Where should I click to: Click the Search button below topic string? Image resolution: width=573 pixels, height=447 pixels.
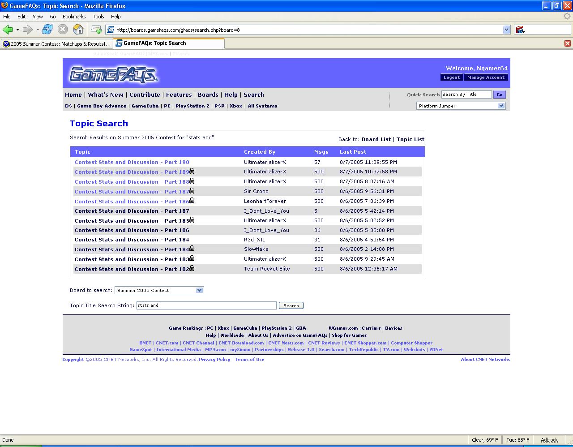click(x=291, y=305)
